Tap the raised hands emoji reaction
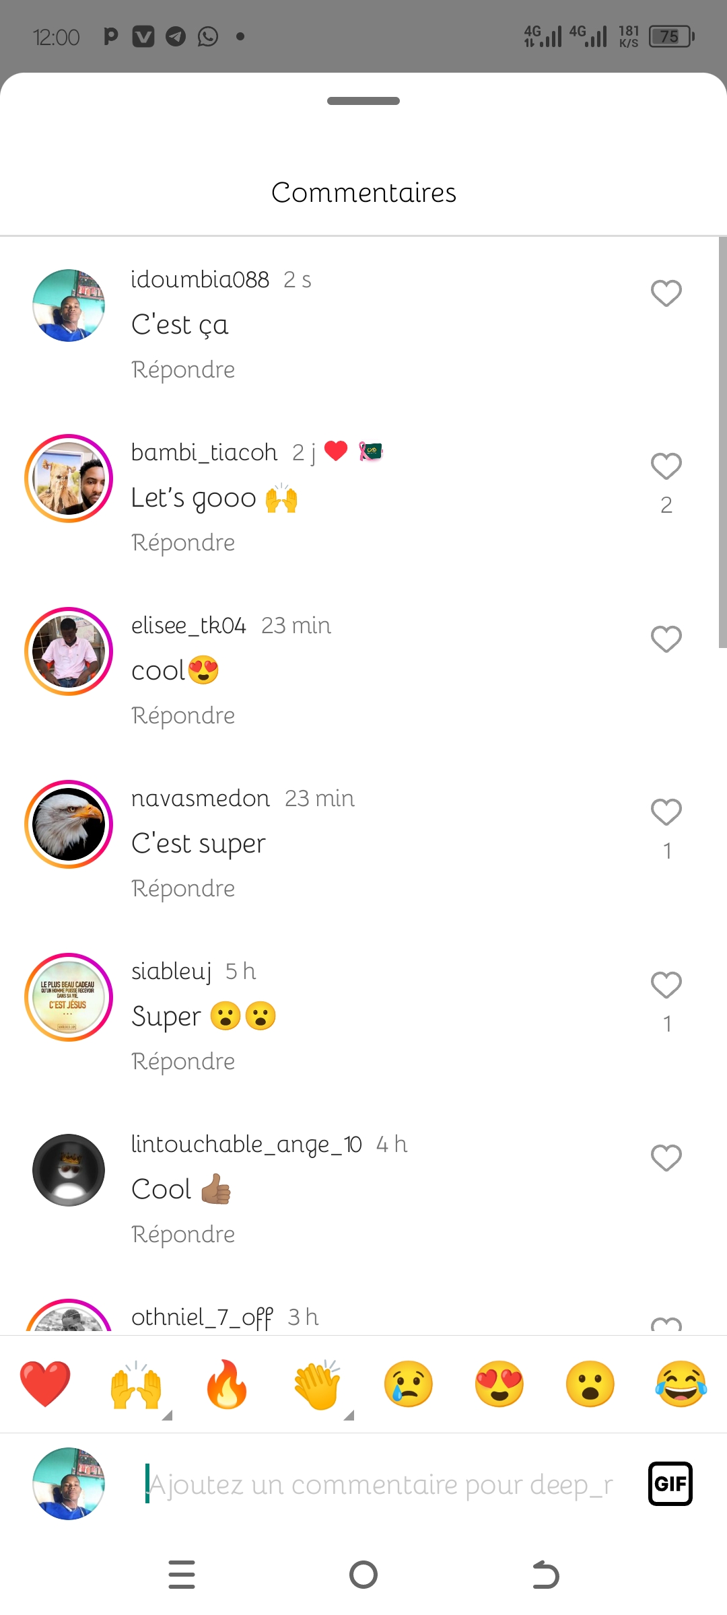 (136, 1384)
